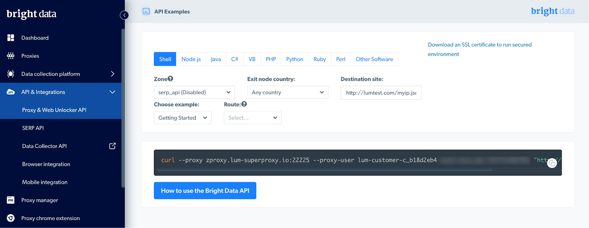Click the Zone help question mark icon
This screenshot has height=228, width=589.
coord(170,79)
